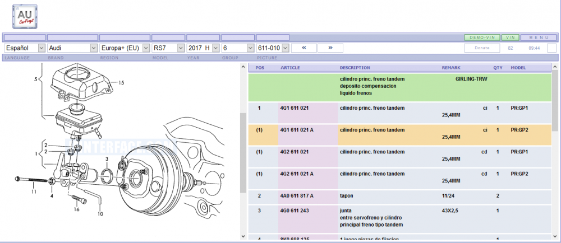Click part number 11 in diagram
The width and height of the screenshot is (561, 243).
tap(34, 192)
